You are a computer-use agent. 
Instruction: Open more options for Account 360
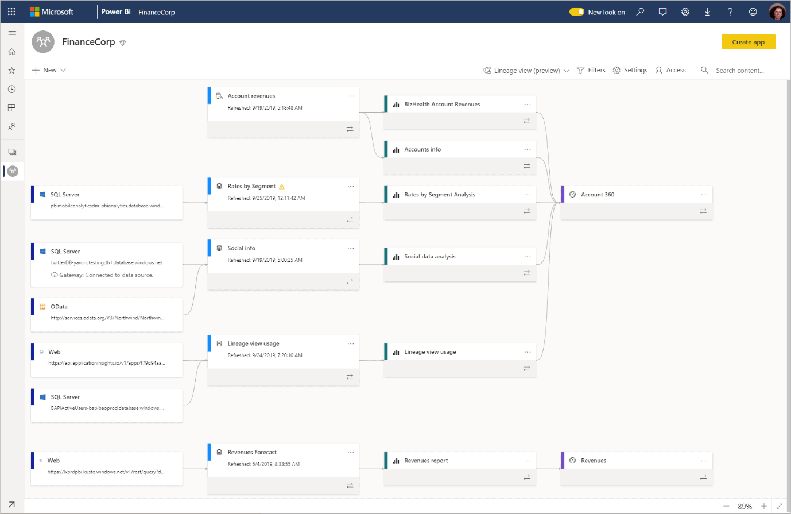(x=704, y=195)
